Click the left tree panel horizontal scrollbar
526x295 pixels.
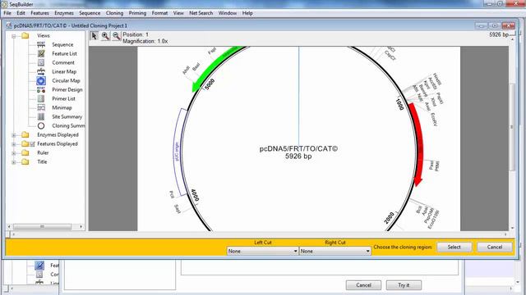pos(45,227)
